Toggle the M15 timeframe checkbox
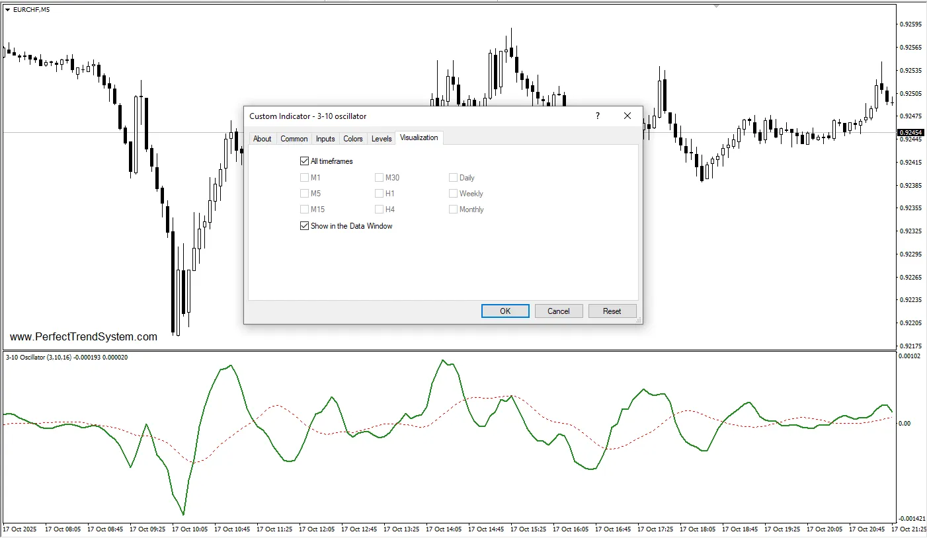The width and height of the screenshot is (927, 538). point(304,210)
